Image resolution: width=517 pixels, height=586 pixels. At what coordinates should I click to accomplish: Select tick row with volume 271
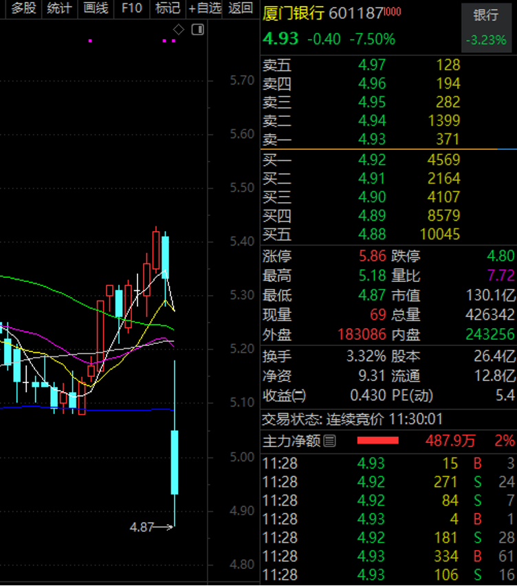coord(388,482)
